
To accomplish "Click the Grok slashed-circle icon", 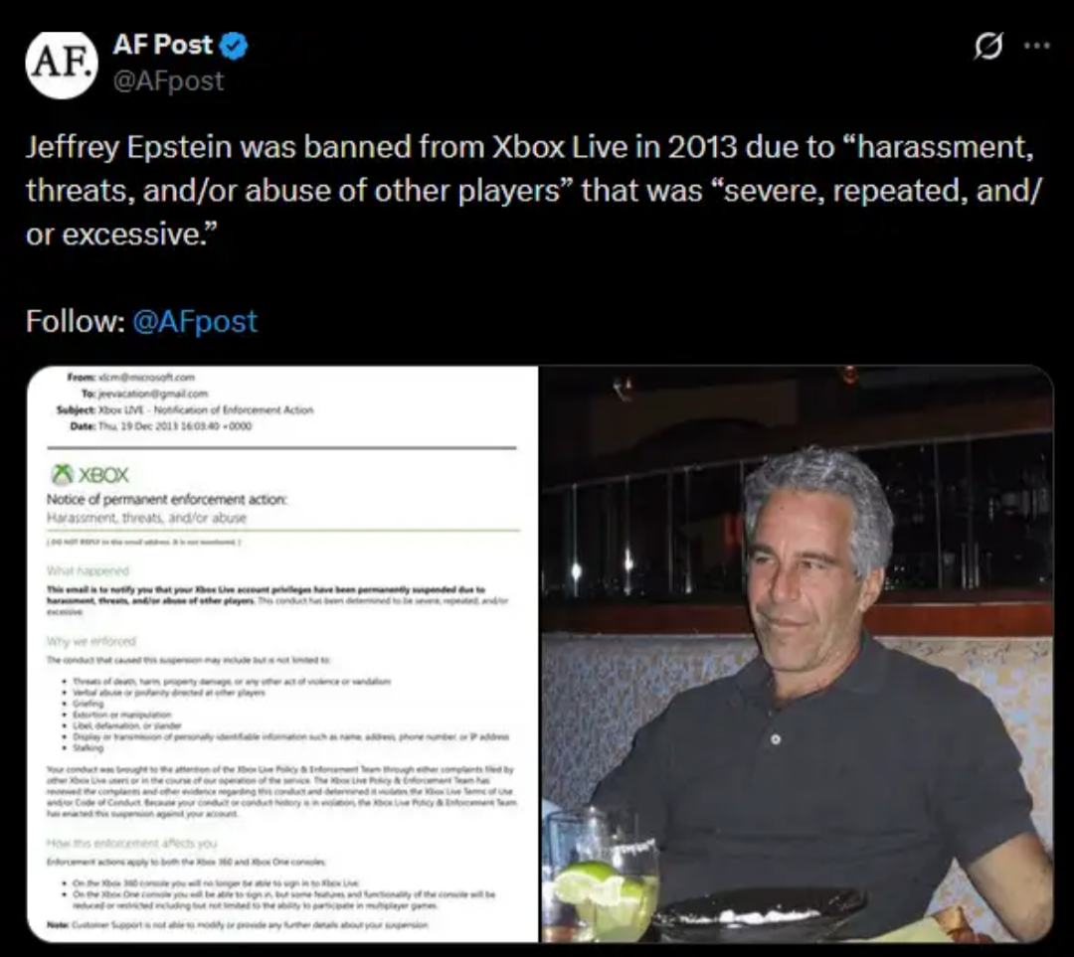I will coord(987,47).
